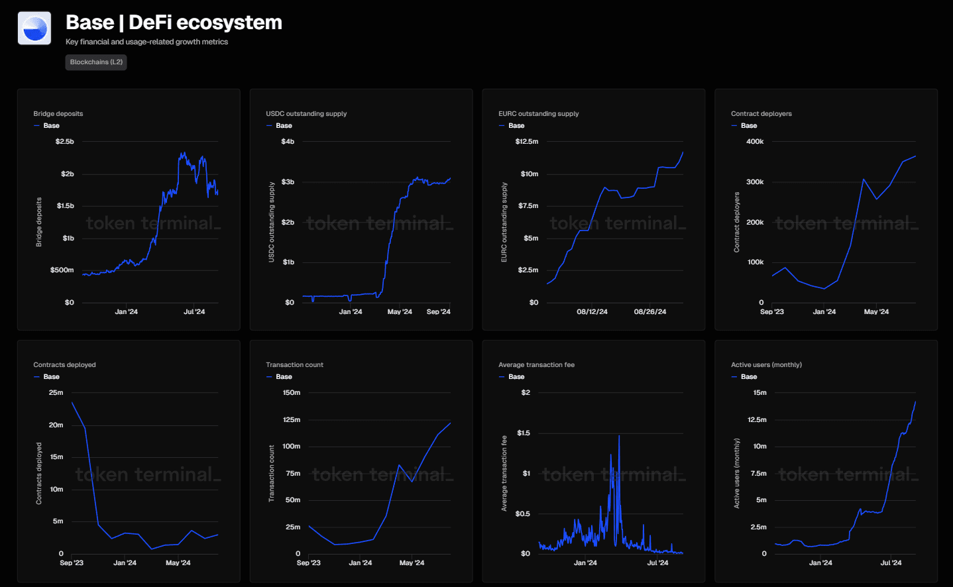Click the "Sep '24" date label in USDC outstanding supply
953x587 pixels.
(x=439, y=312)
